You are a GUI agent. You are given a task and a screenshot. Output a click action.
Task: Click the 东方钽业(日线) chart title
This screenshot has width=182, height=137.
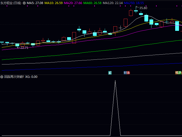(x=11, y=3)
